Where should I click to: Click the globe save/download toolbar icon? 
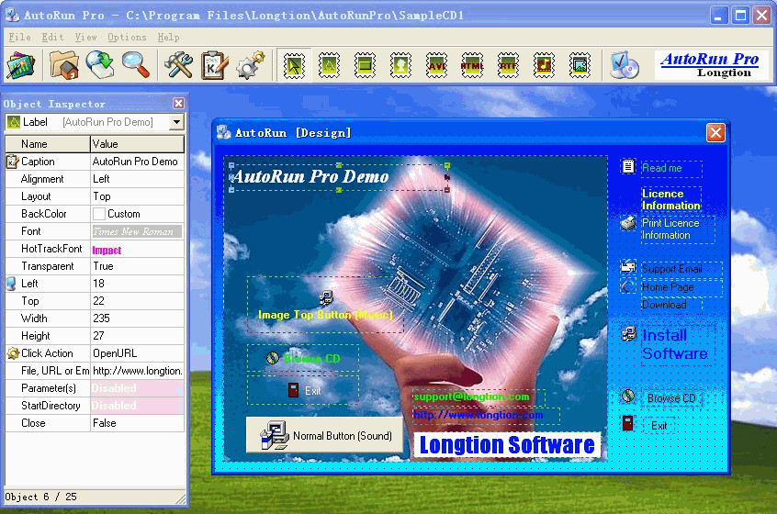point(100,65)
